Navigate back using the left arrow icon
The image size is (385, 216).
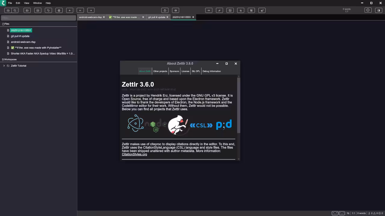pos(80,10)
